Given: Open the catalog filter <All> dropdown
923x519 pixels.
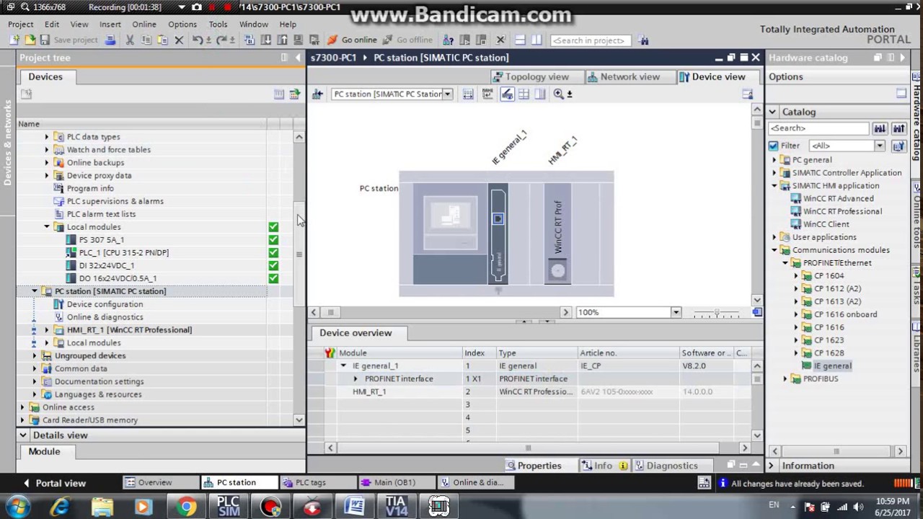Looking at the screenshot, I should point(880,146).
